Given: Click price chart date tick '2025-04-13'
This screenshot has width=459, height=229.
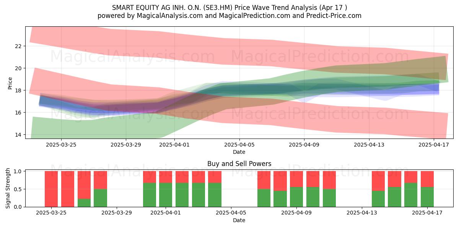Looking at the screenshot, I should pyautogui.click(x=369, y=145).
